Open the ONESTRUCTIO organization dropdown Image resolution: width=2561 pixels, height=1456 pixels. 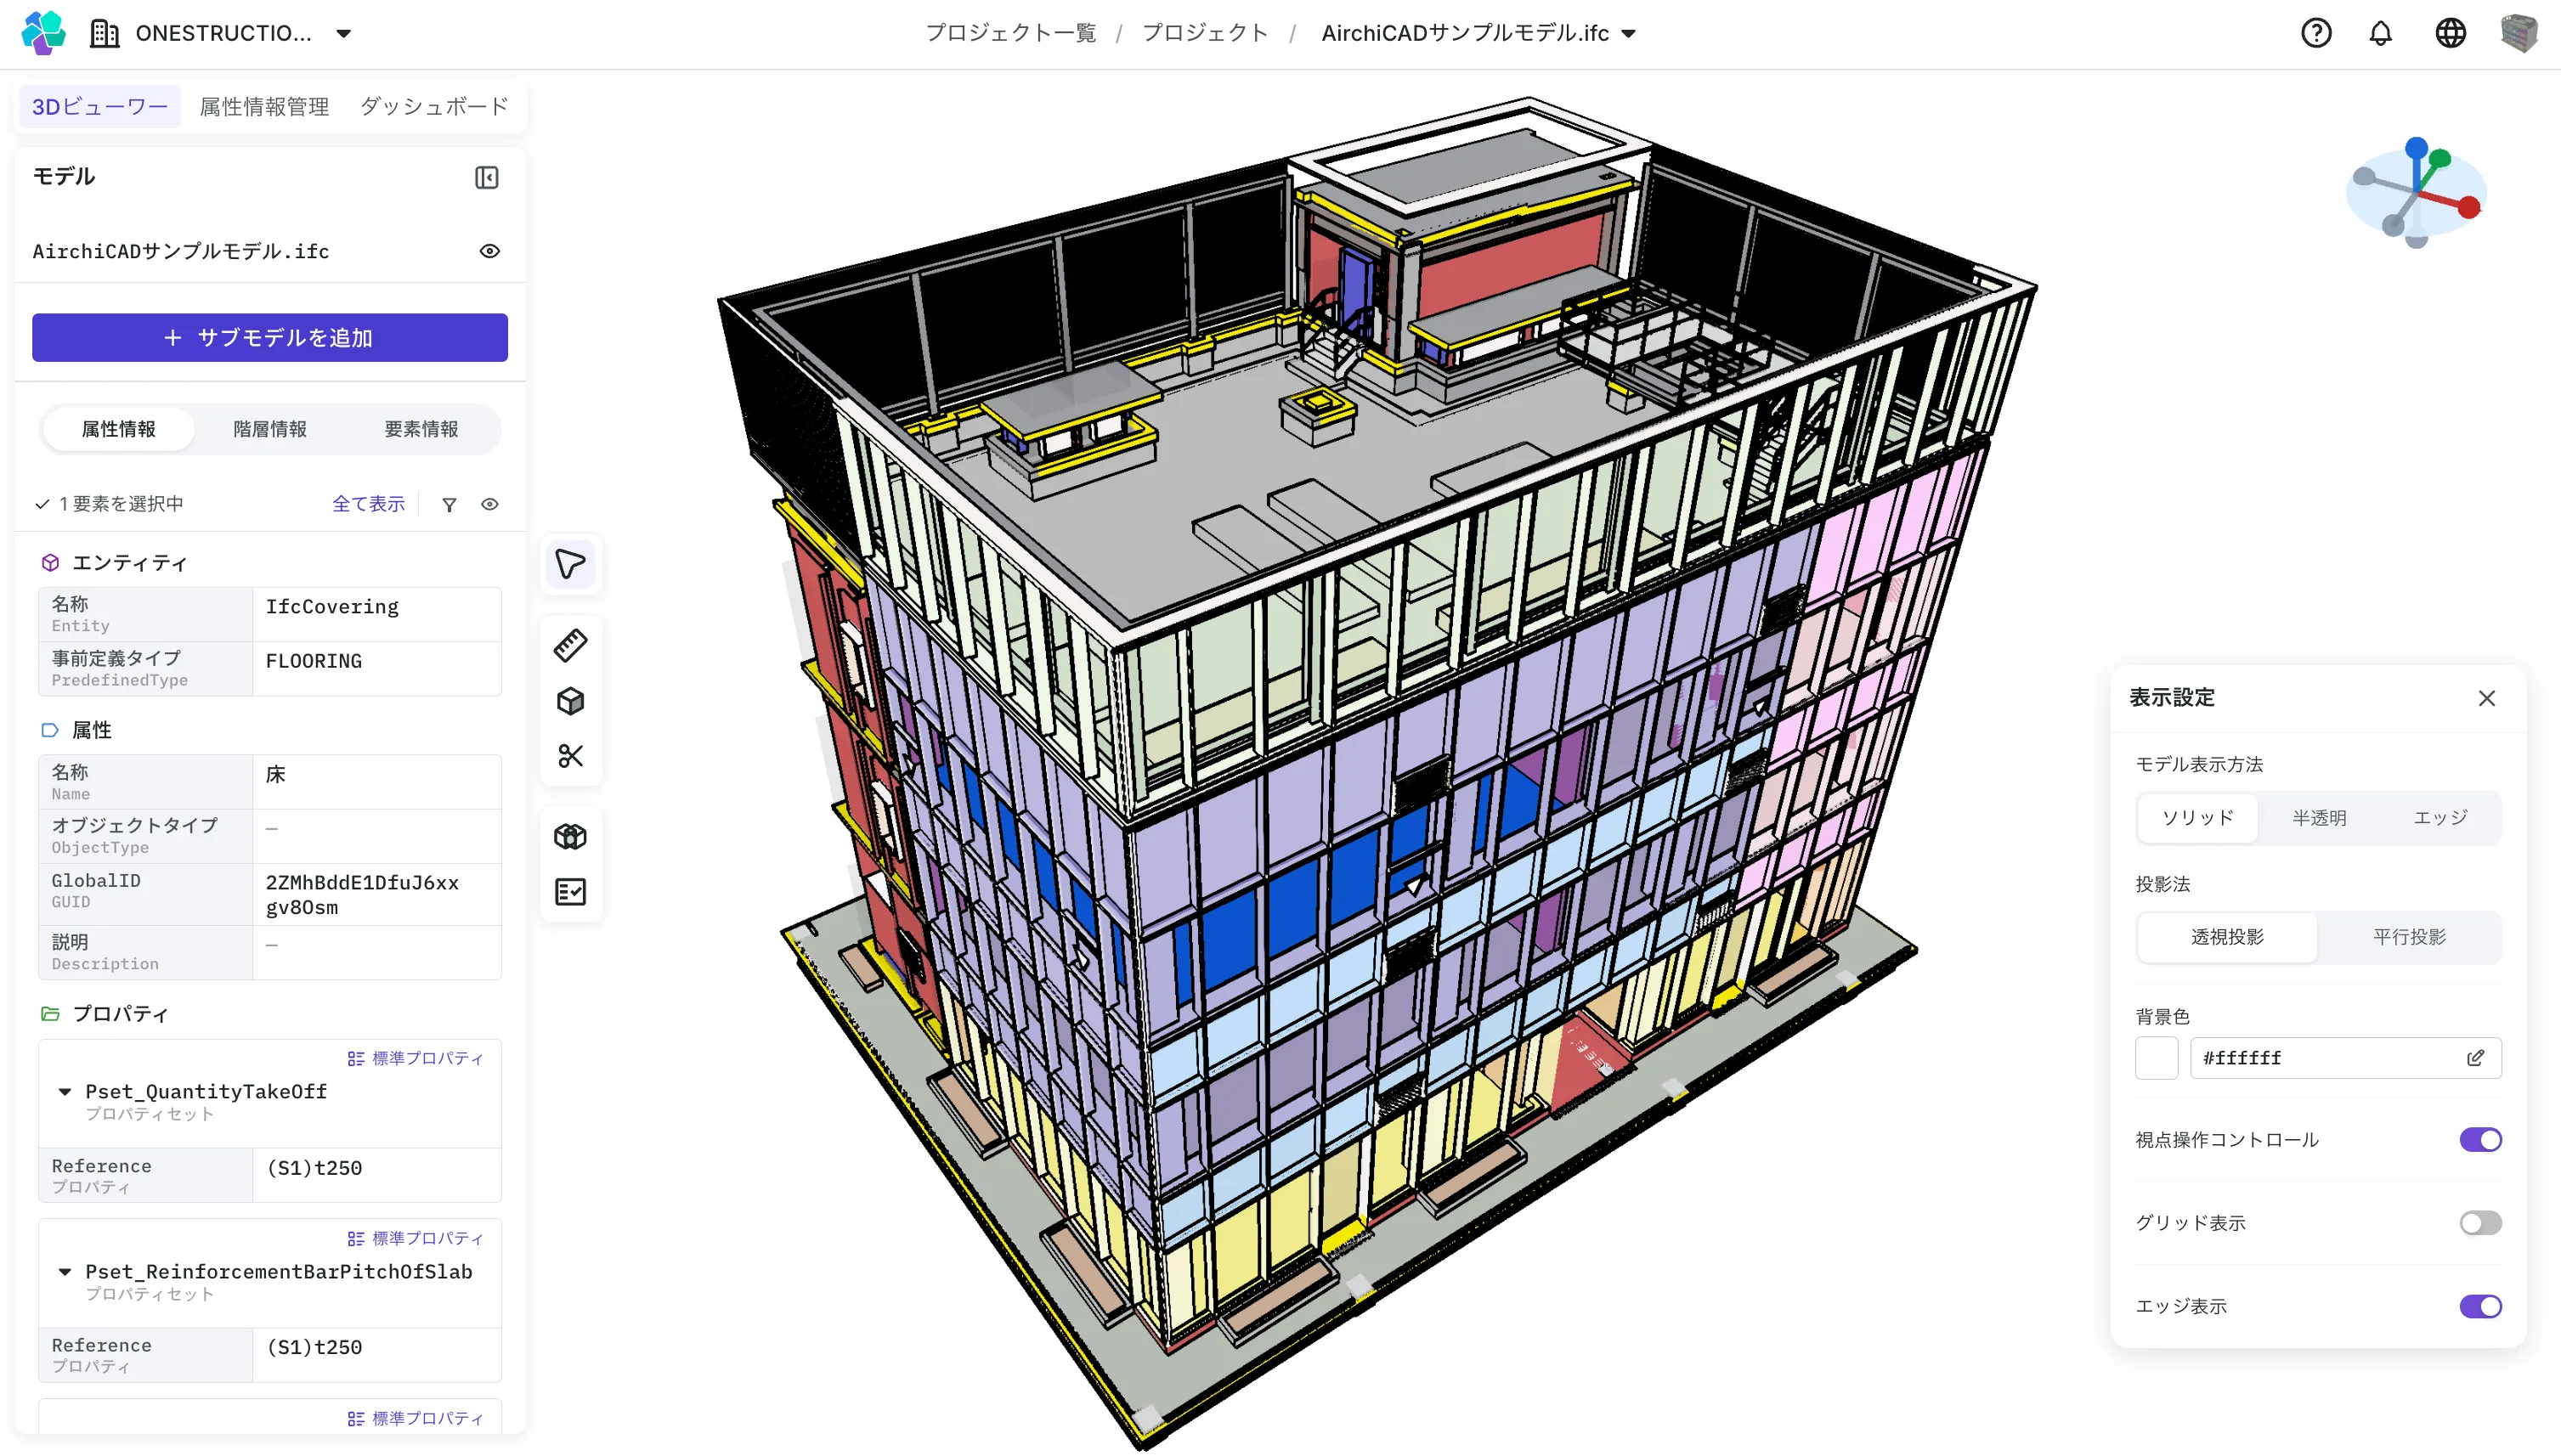click(343, 33)
